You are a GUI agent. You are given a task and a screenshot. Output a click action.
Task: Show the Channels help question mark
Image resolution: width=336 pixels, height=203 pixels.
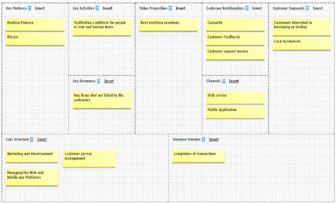[x=224, y=81]
